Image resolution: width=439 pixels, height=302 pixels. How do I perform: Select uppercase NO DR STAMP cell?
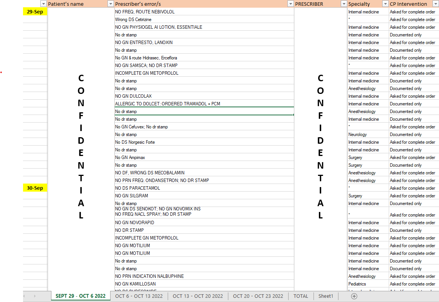pyautogui.click(x=204, y=230)
